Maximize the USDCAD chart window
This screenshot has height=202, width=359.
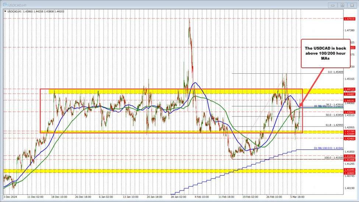(x=342, y=5)
